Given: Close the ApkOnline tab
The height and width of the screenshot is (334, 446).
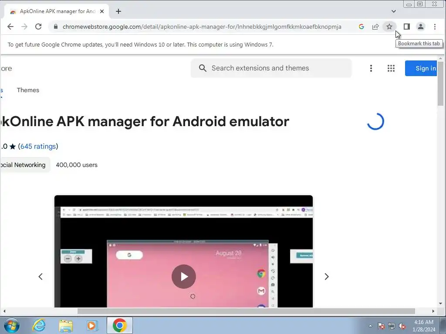Looking at the screenshot, I should 102,11.
